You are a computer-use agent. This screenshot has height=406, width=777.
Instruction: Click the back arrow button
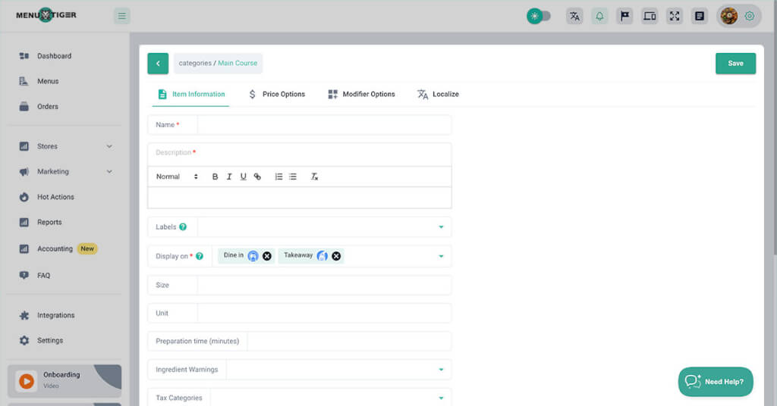coord(158,64)
